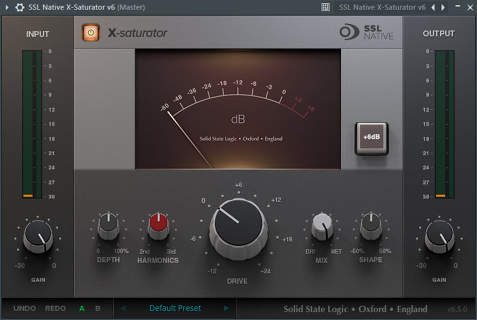Click the UNDO button
This screenshot has width=477, height=320.
point(24,308)
